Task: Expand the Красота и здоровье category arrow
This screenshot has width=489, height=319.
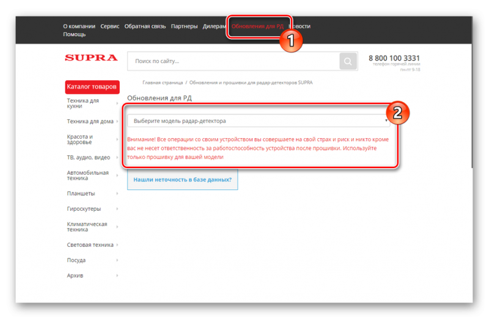Action: [117, 139]
